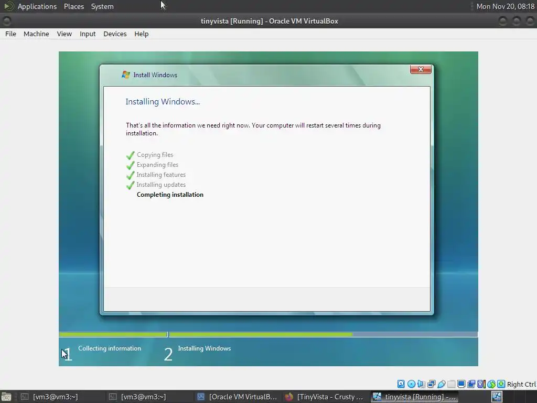Click the 'Installing Windows...' heading

pyautogui.click(x=163, y=101)
